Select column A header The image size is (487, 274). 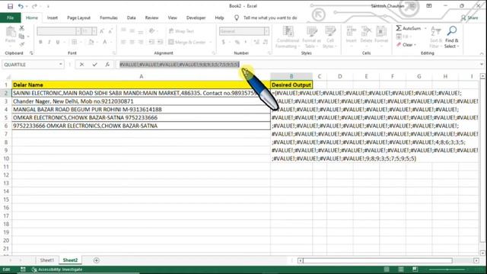141,76
